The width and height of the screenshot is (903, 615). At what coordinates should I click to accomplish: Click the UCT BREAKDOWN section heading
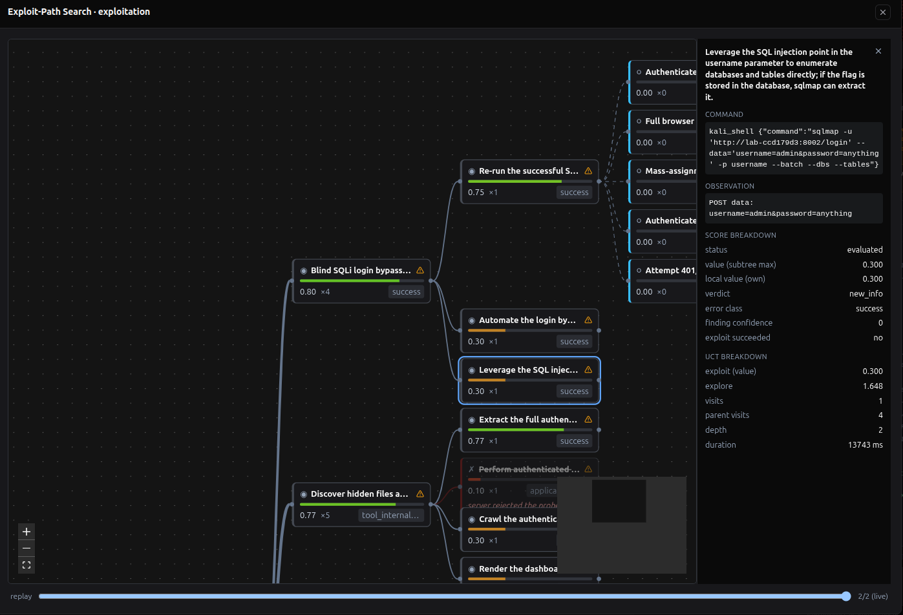[736, 357]
